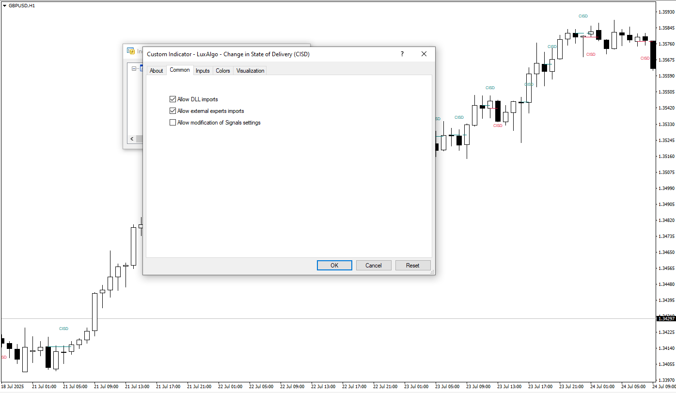Click the 18 Jul 2025 date label
This screenshot has width=676, height=393.
pyautogui.click(x=12, y=387)
